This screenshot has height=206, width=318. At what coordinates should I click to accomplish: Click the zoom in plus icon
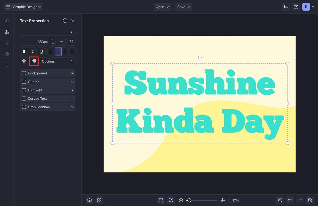click(x=222, y=200)
